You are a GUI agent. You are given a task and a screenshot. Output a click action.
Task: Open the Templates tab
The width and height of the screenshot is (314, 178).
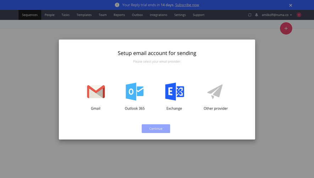click(84, 15)
